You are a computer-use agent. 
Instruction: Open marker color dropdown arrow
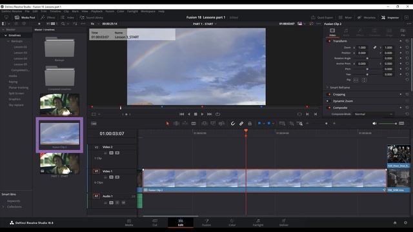273,124
